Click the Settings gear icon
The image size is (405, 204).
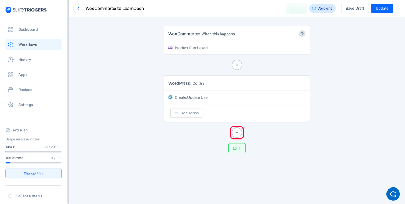[x=11, y=105]
